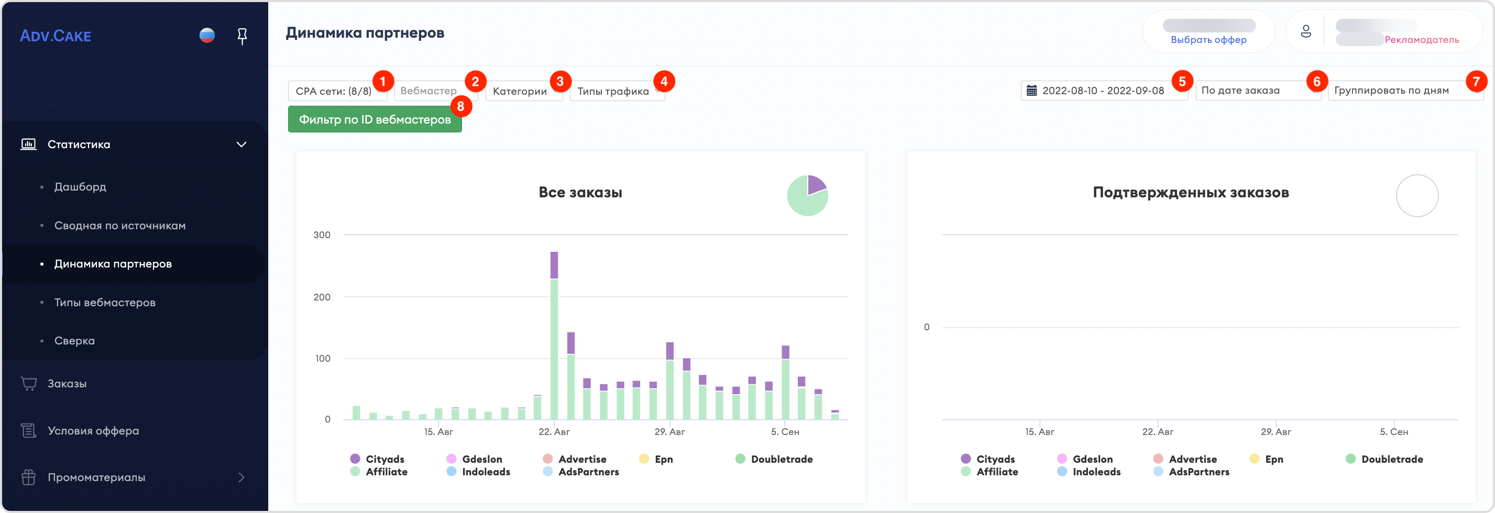The height and width of the screenshot is (513, 1495).
Task: Open Сверка in the sidebar
Action: tap(74, 341)
